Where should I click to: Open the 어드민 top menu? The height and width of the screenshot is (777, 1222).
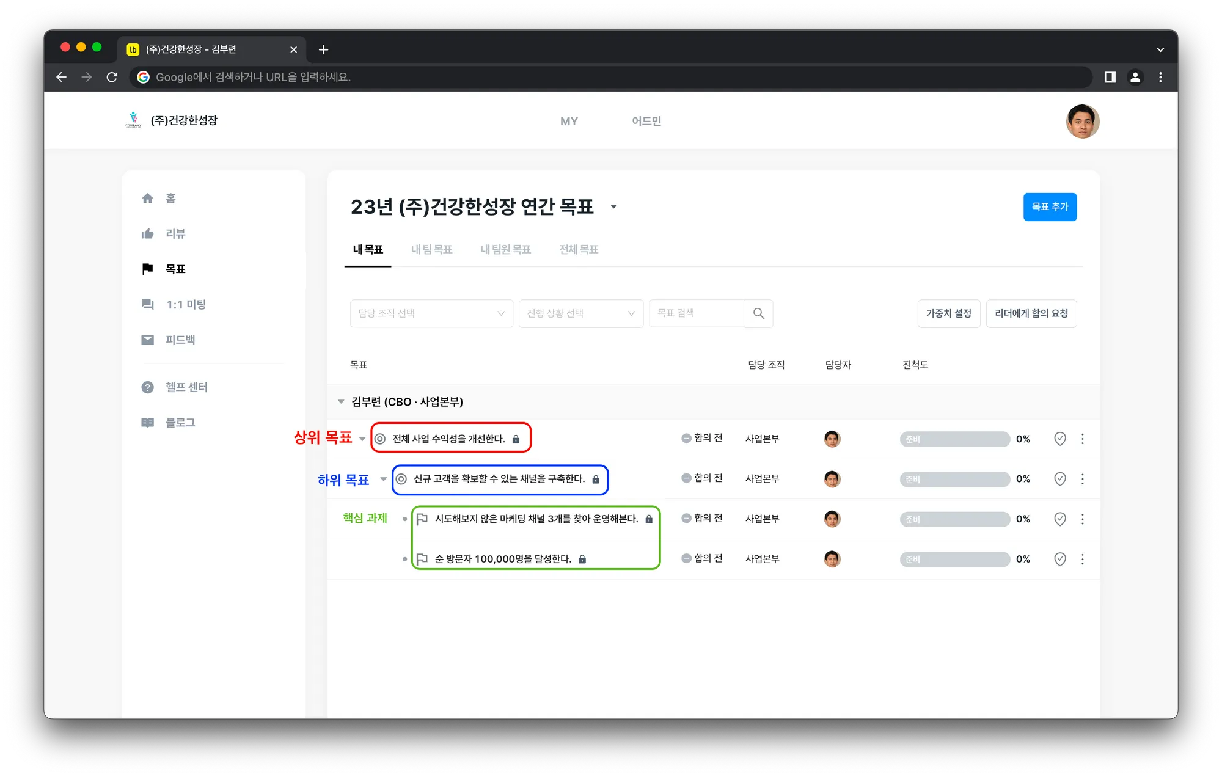click(x=646, y=121)
